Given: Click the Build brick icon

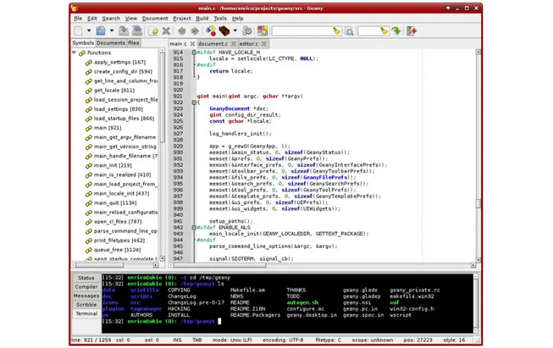Looking at the screenshot, I should [x=224, y=31].
